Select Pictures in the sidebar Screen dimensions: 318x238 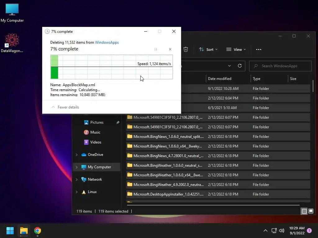97,122
